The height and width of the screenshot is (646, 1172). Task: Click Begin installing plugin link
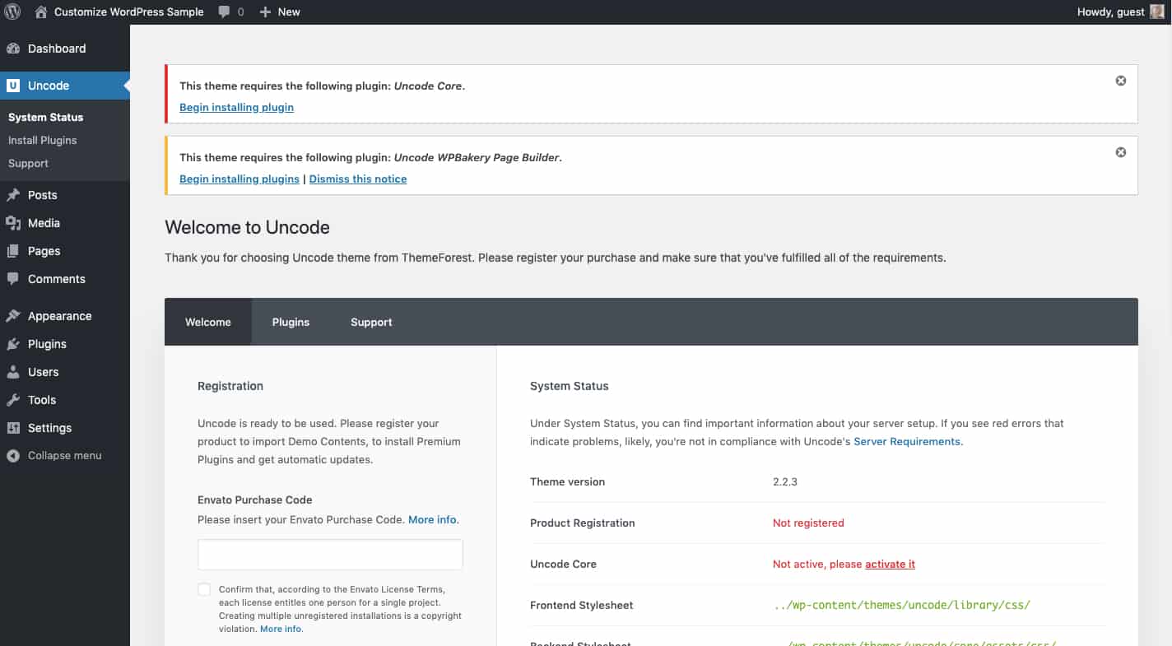[x=236, y=107]
